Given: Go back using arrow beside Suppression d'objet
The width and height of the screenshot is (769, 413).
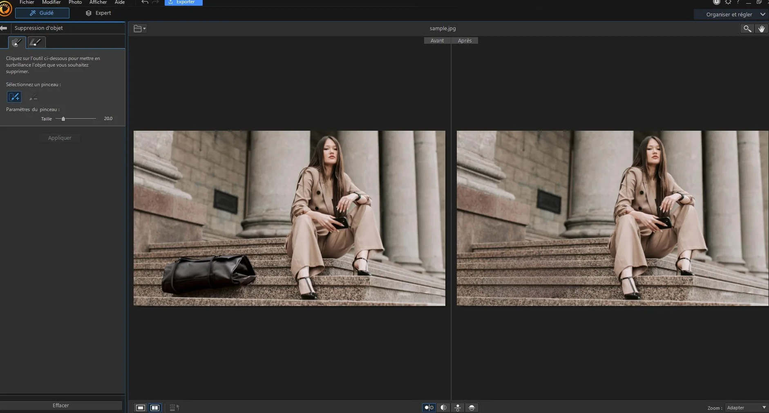Looking at the screenshot, I should (4, 28).
